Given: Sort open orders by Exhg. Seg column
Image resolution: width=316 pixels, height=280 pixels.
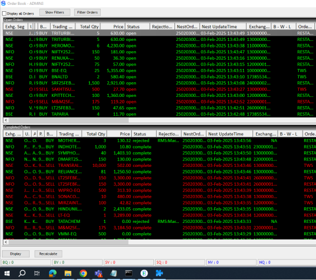Looking at the screenshot, I should tap(15, 26).
